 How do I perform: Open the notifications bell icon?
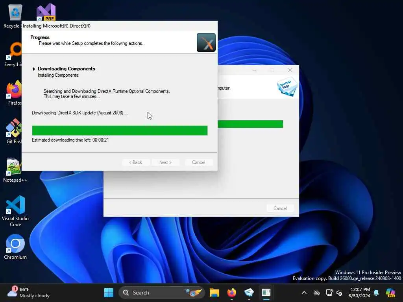(376, 293)
